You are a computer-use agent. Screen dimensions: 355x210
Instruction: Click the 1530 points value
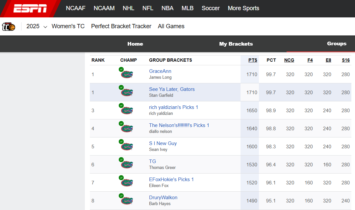coord(252,165)
